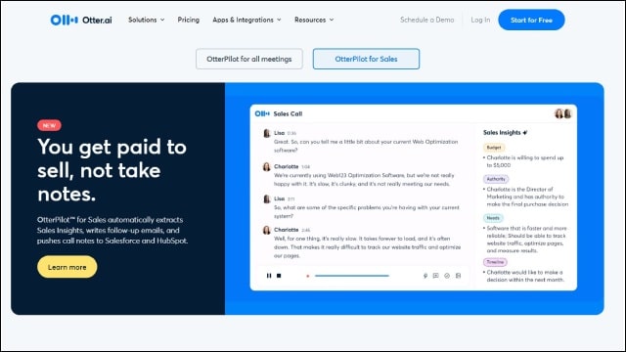
Task: Click Charlotte's 'We're currently using Web123' message
Action: [x=364, y=180]
